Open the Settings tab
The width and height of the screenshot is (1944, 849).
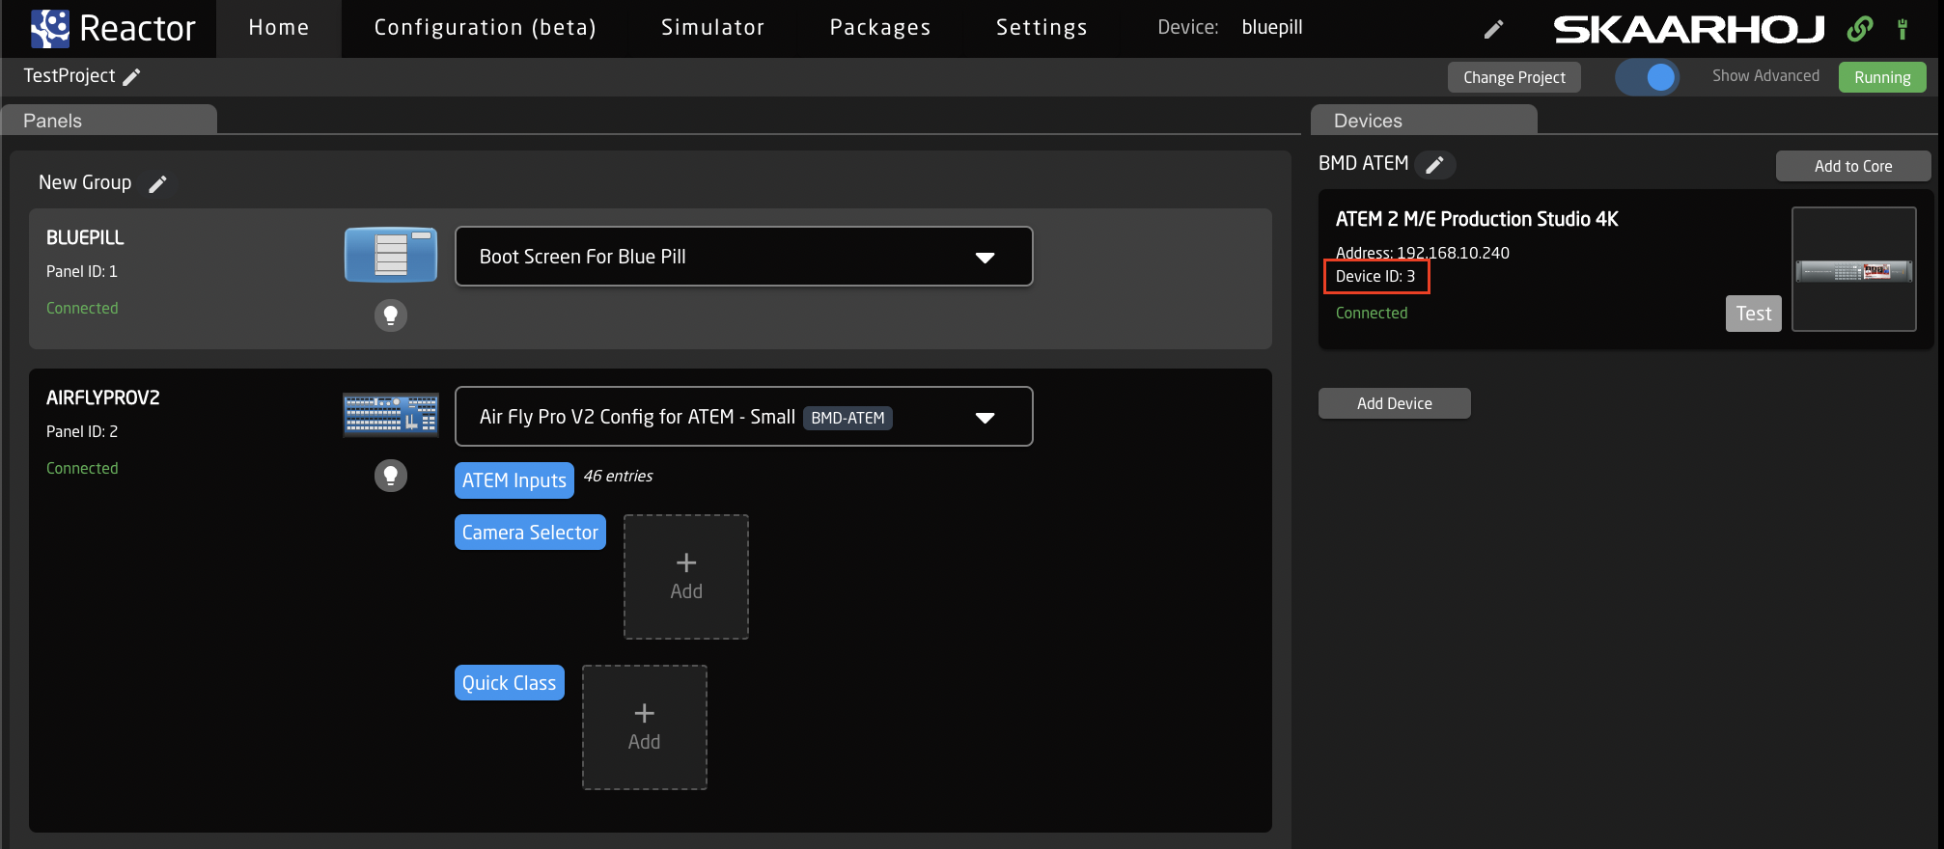click(1041, 28)
